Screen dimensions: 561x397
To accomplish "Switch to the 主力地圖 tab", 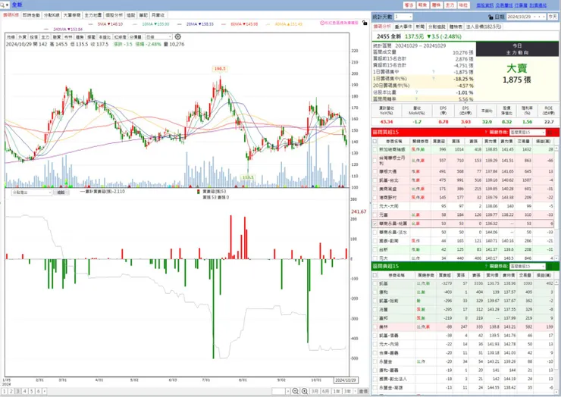I will [x=93, y=15].
